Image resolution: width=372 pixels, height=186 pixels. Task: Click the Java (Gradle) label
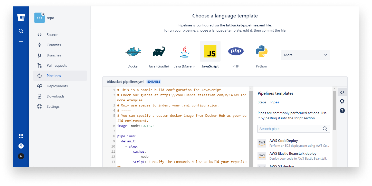159,66
